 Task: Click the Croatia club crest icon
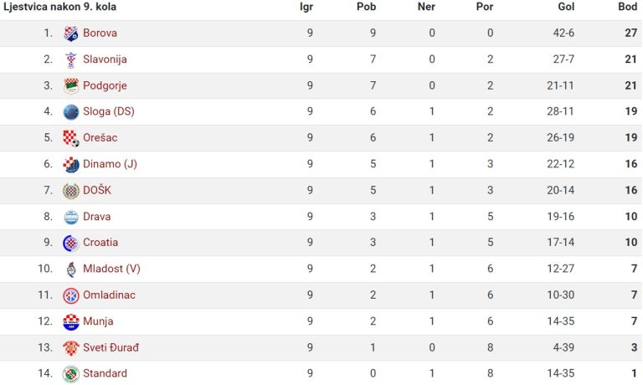[71, 244]
